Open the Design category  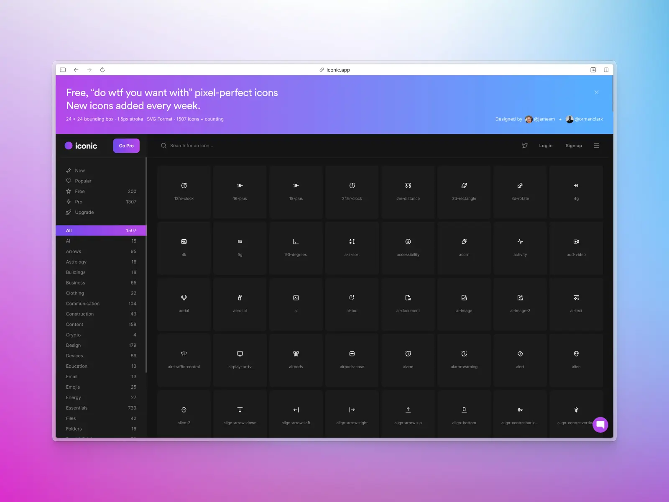pos(101,346)
